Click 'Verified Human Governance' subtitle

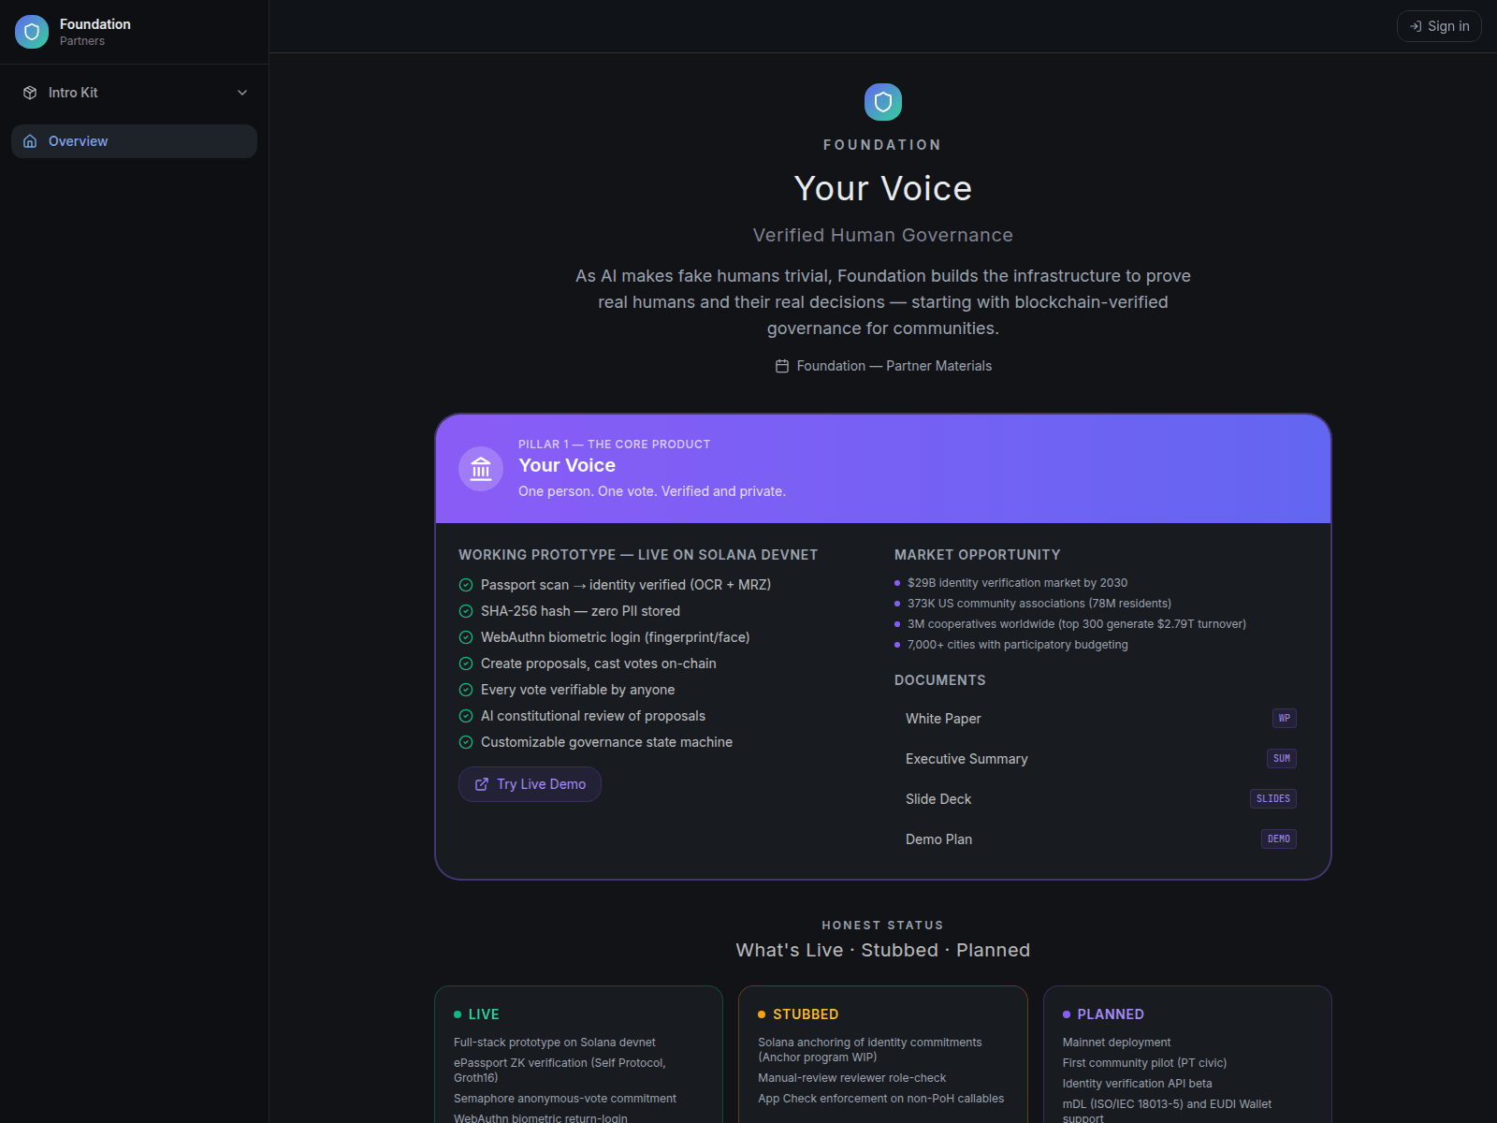pyautogui.click(x=883, y=235)
